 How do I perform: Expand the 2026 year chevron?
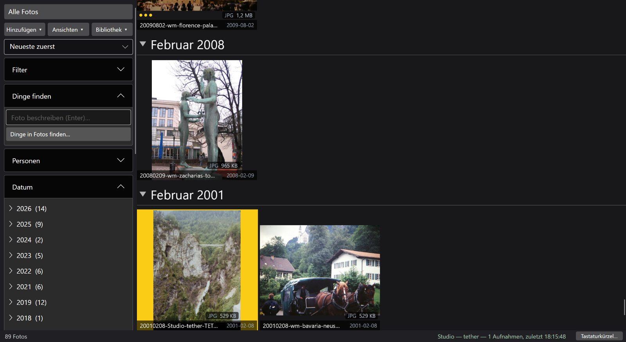click(x=11, y=208)
